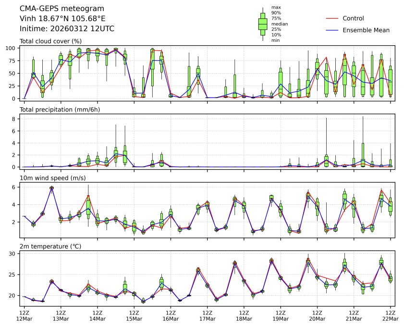
Task: Click the Total precipitation panel title
Action: [x=60, y=110]
